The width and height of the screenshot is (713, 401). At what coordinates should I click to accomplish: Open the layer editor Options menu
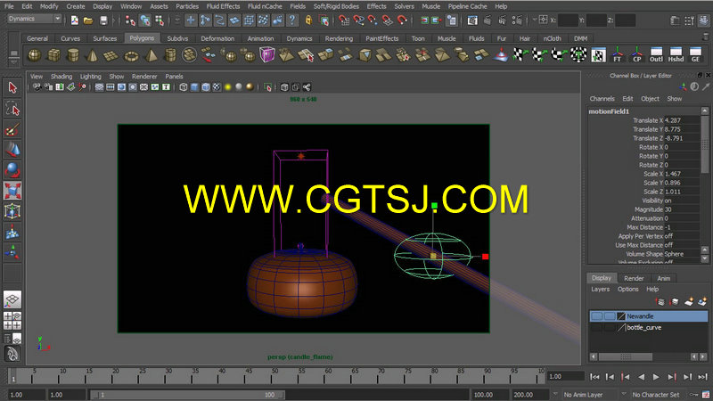[628, 289]
